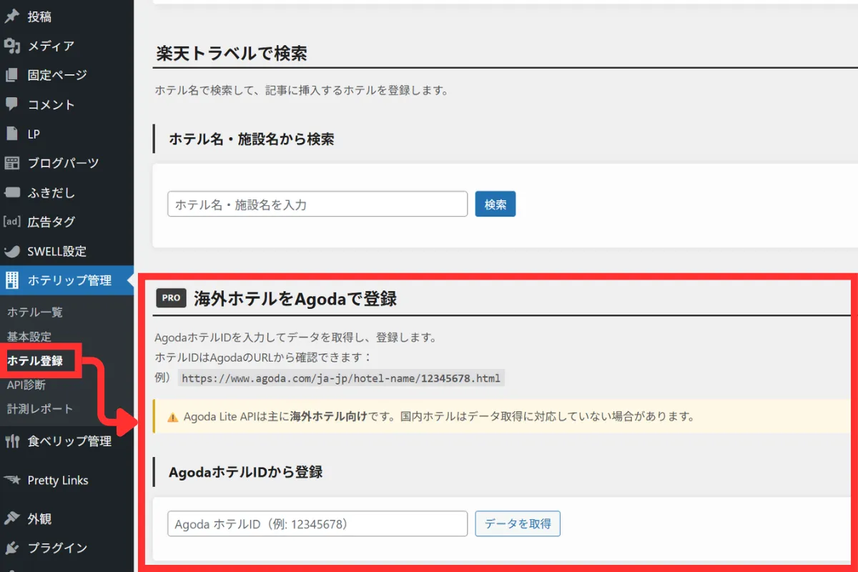Click the 検索 button
The width and height of the screenshot is (858, 572).
coord(495,204)
